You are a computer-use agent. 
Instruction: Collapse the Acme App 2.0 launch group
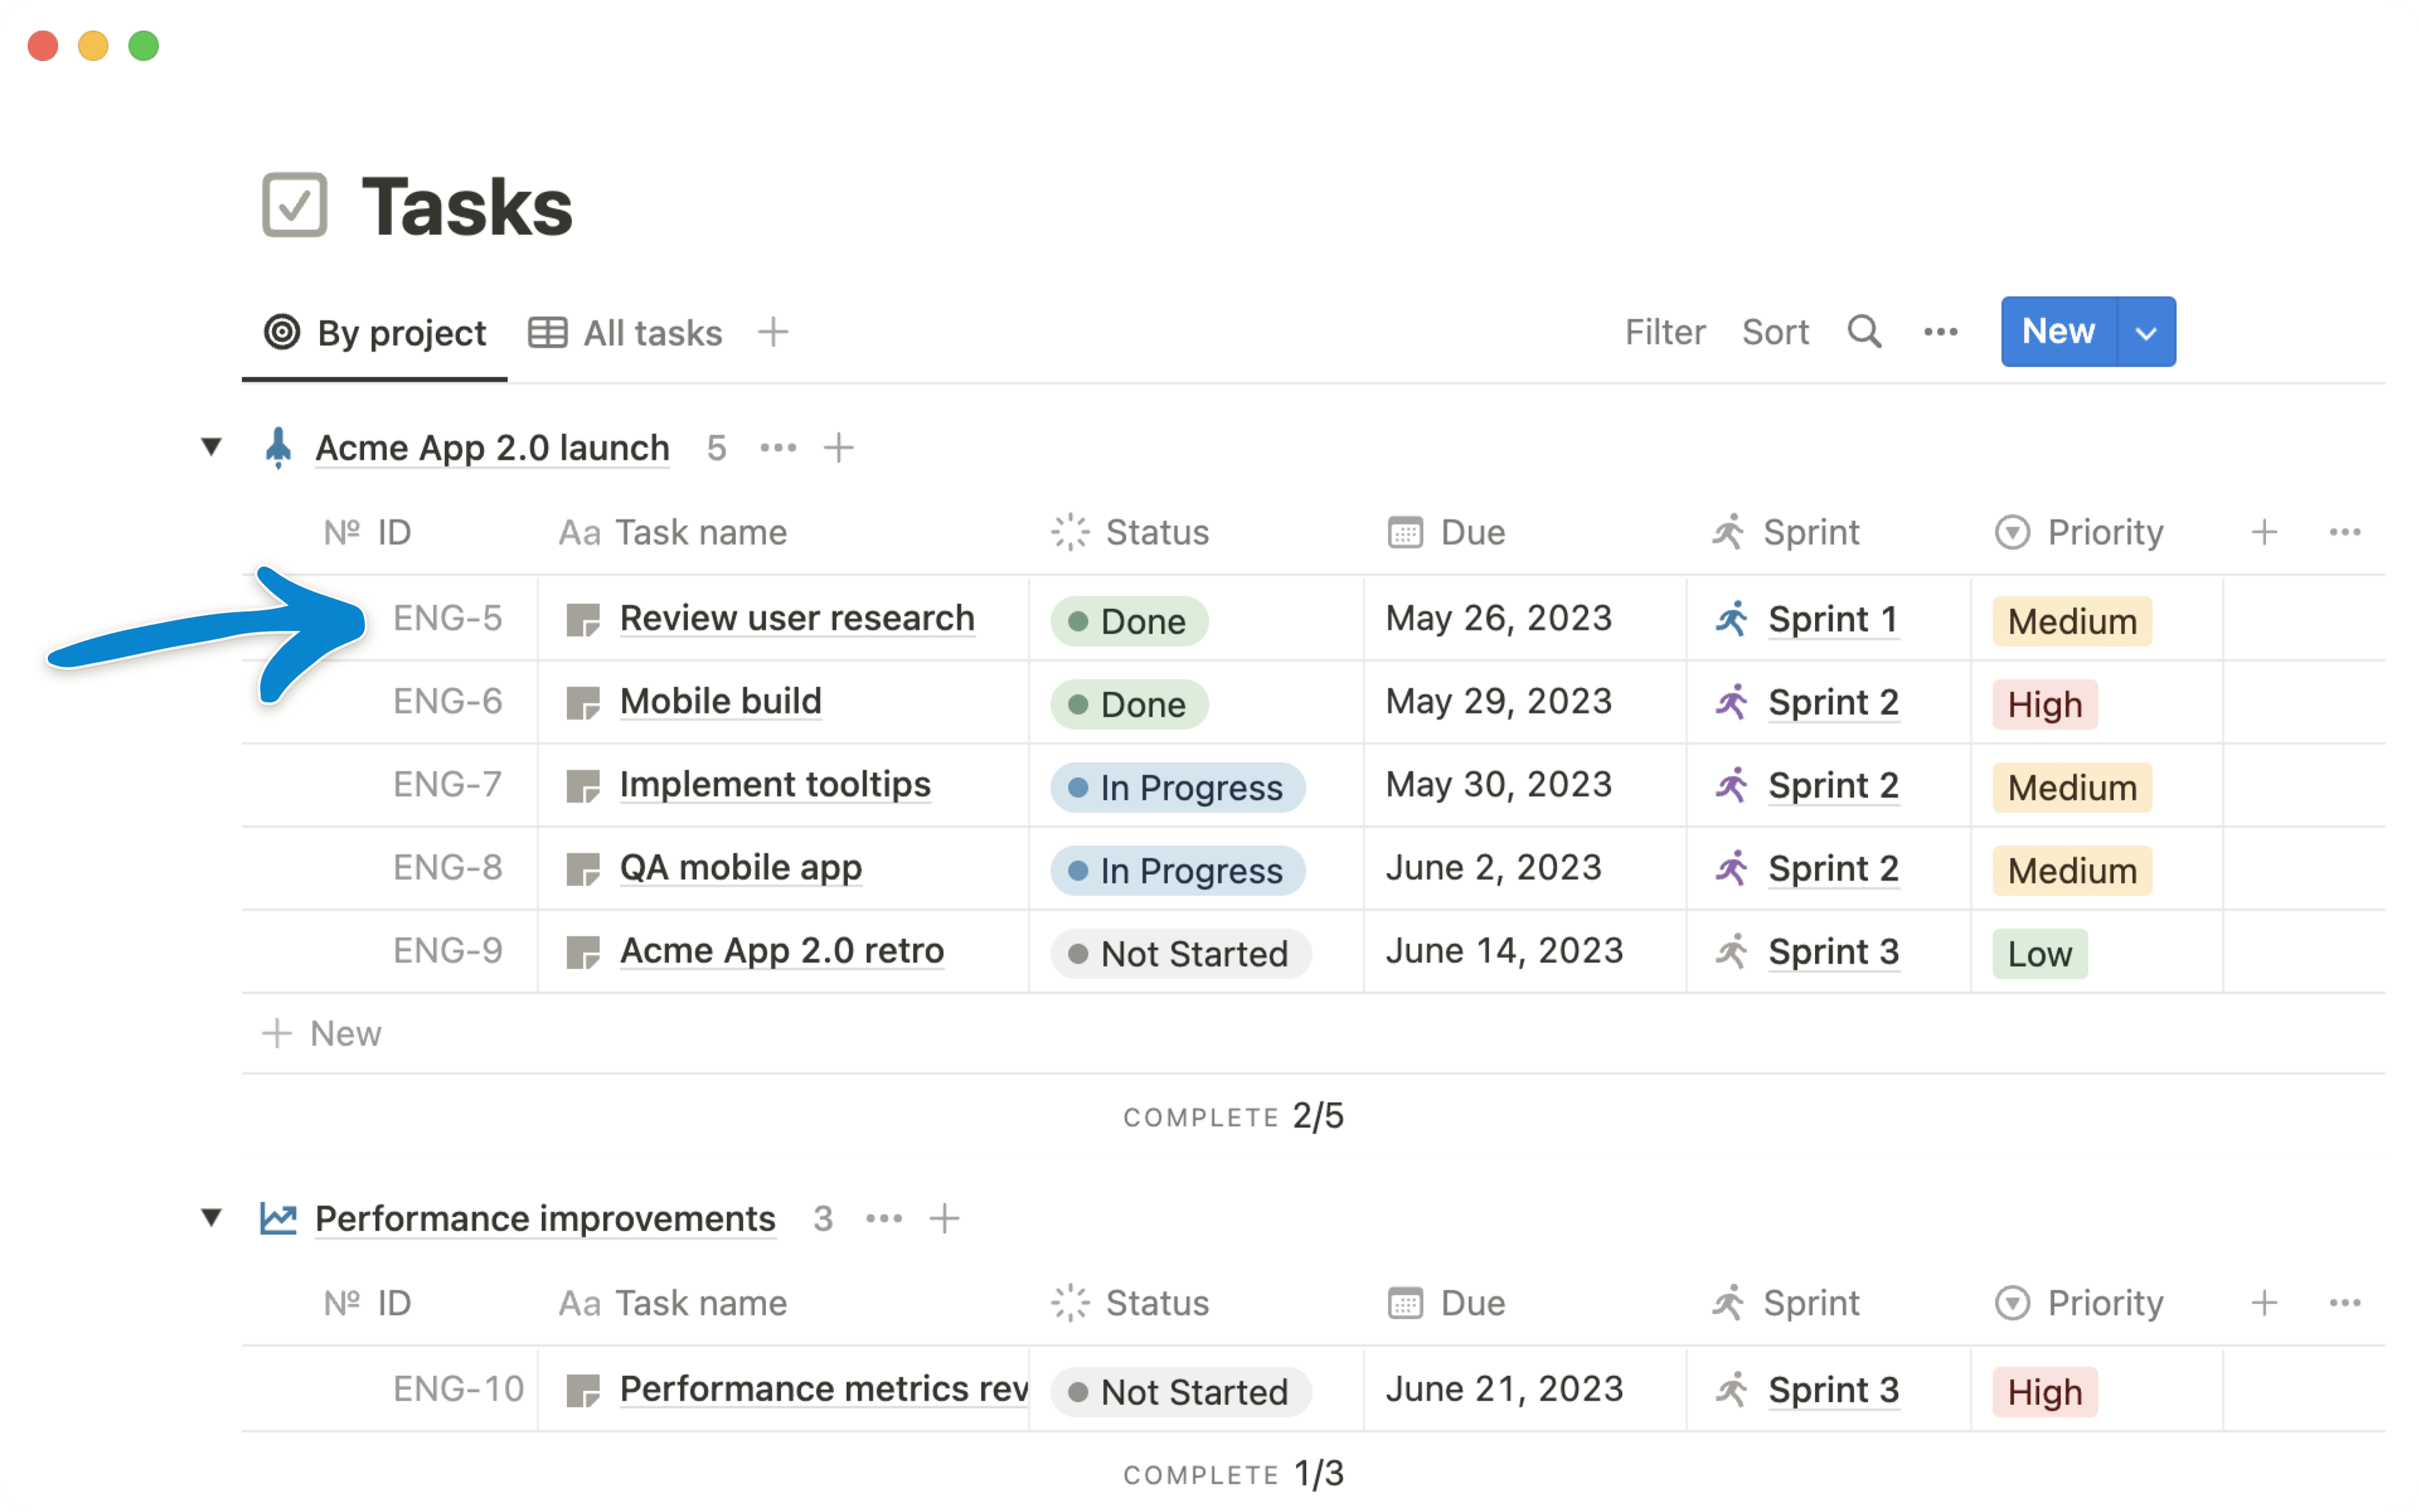click(x=211, y=447)
